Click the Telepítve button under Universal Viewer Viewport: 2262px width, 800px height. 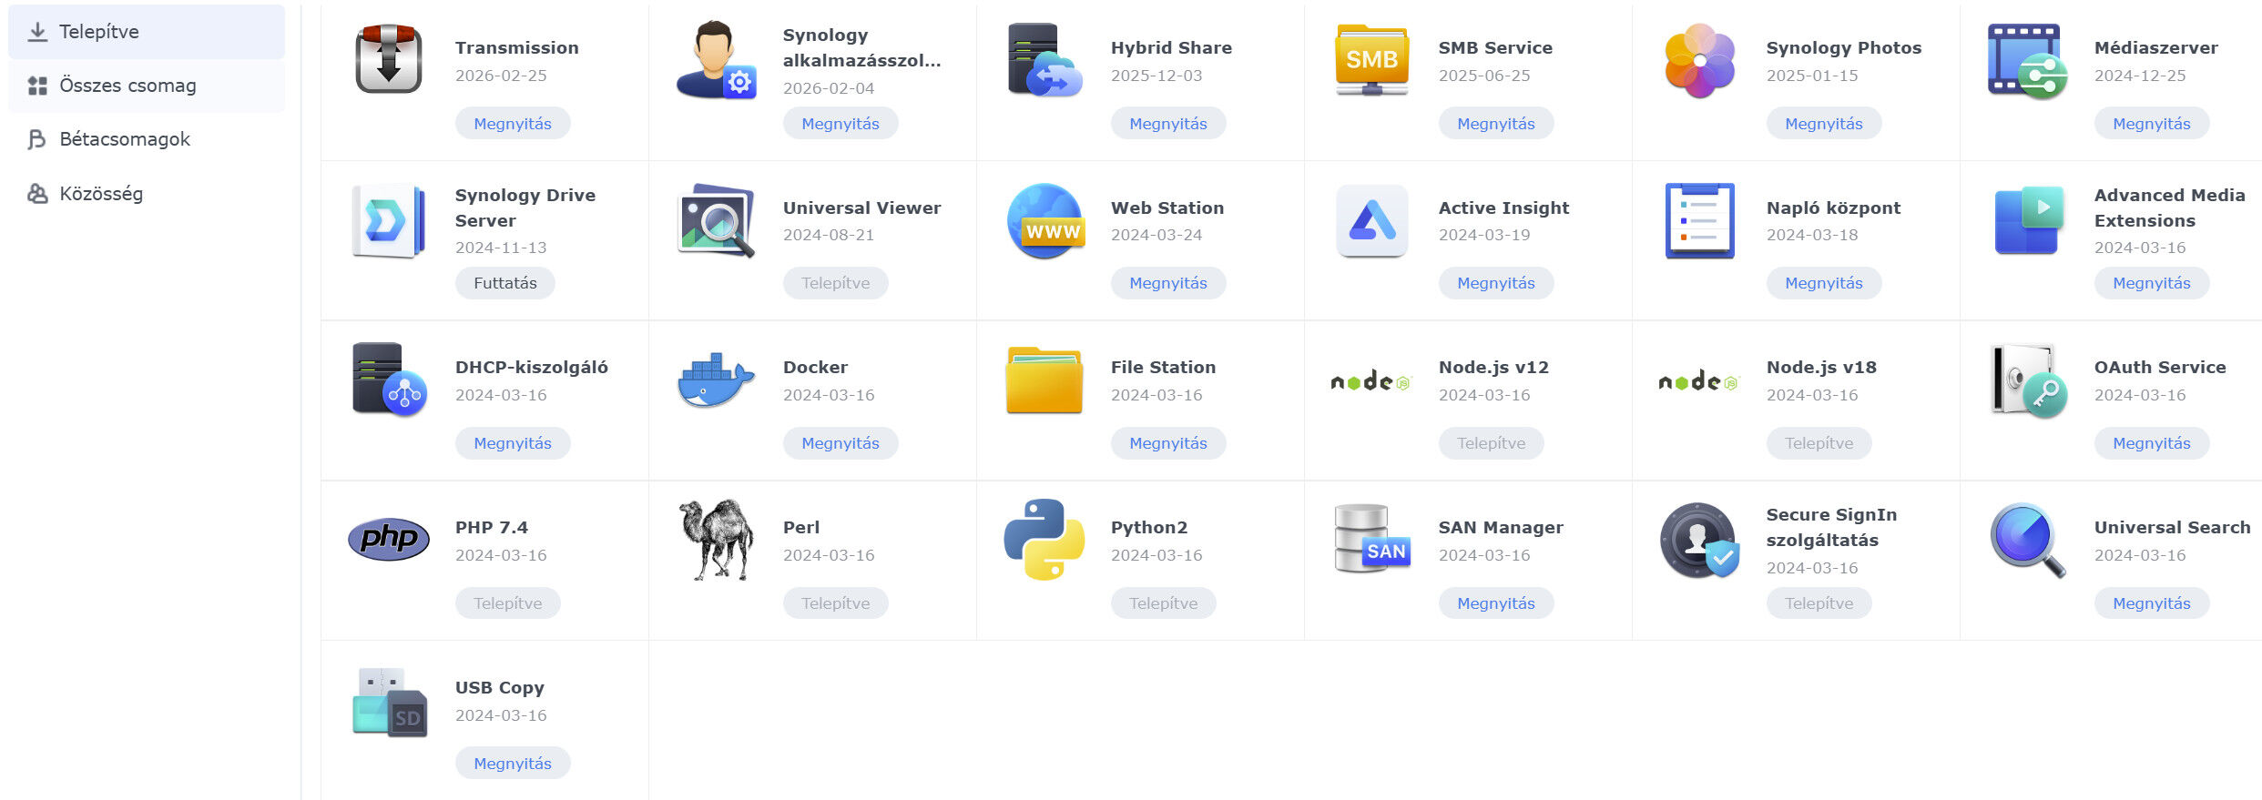point(836,283)
